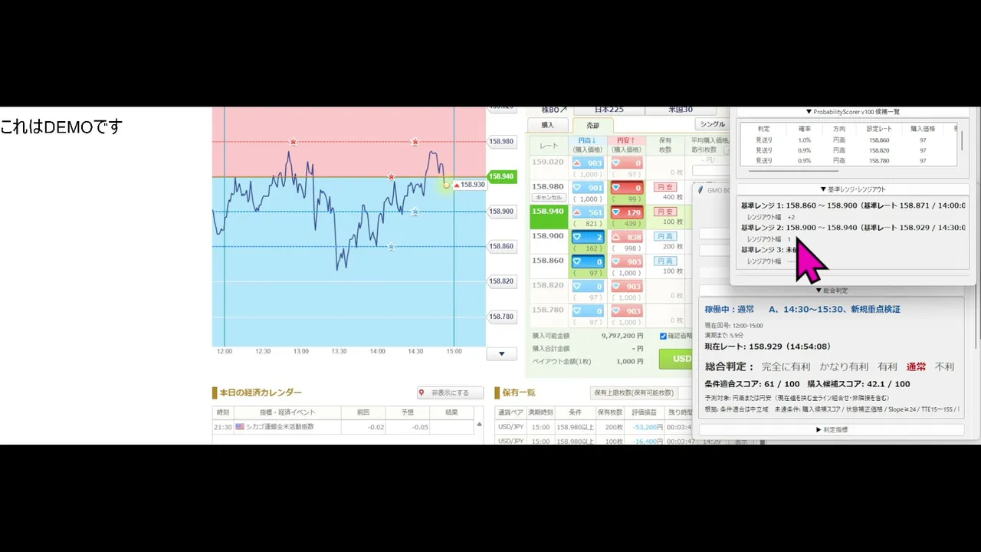
Task: Click the green 158.940 price axis label
Action: tap(501, 176)
